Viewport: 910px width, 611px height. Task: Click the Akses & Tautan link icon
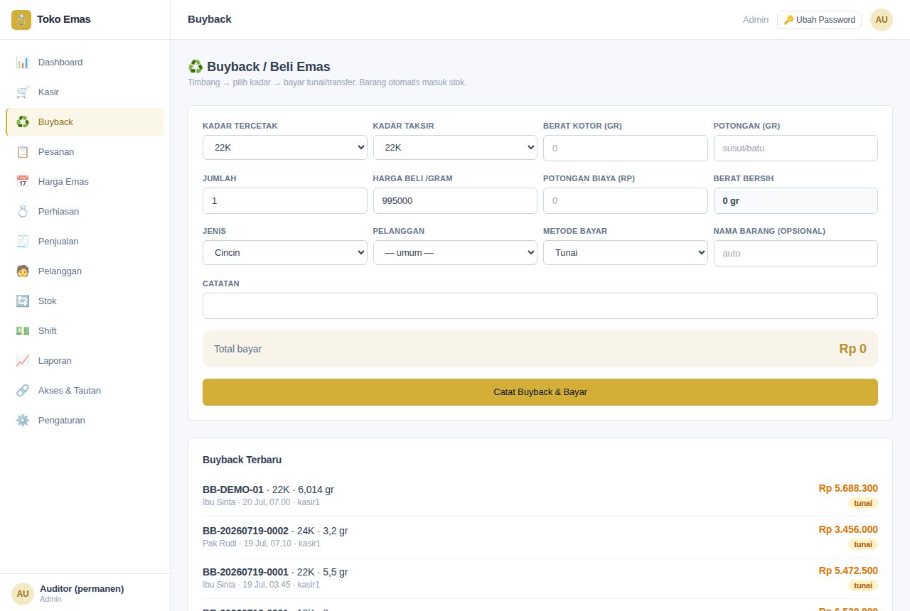23,391
